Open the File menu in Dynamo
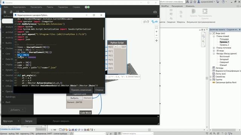241x135 pixels. (x=6, y=7)
